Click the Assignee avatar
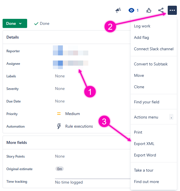Viewport: 180px width, 191px height. (x=58, y=64)
